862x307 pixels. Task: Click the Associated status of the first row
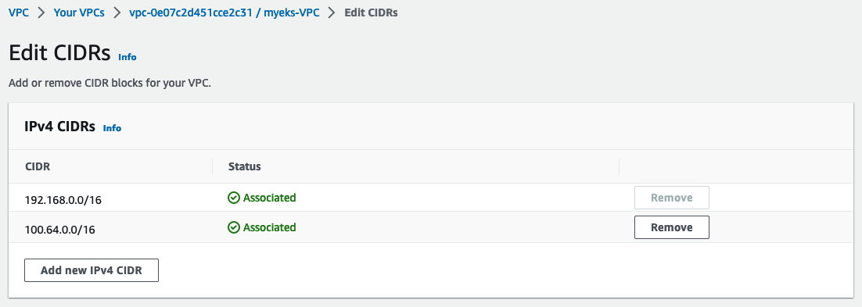[269, 198]
